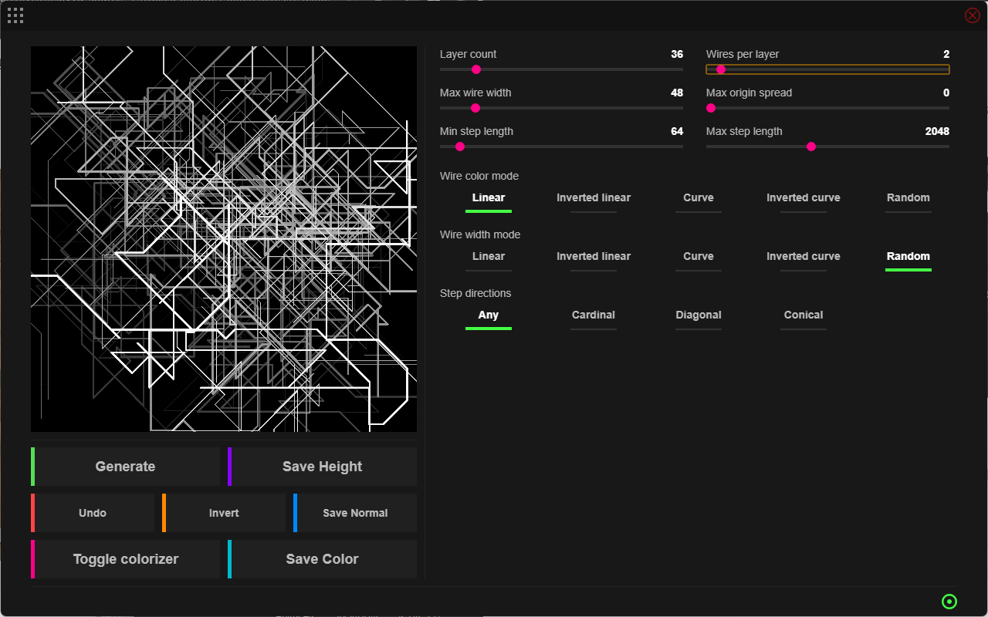Click the Wire width mode label
988x617 pixels.
(x=480, y=234)
